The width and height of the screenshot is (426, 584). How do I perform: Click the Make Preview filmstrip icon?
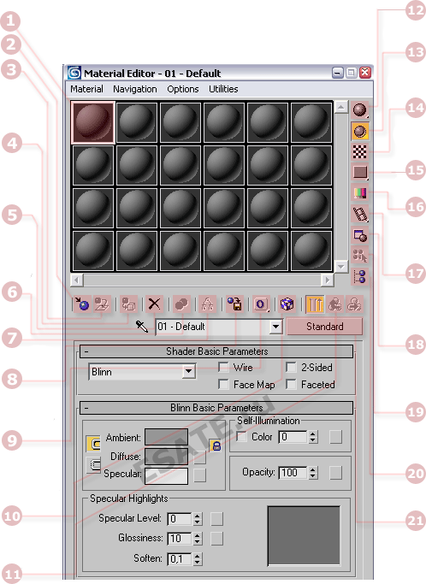click(359, 214)
